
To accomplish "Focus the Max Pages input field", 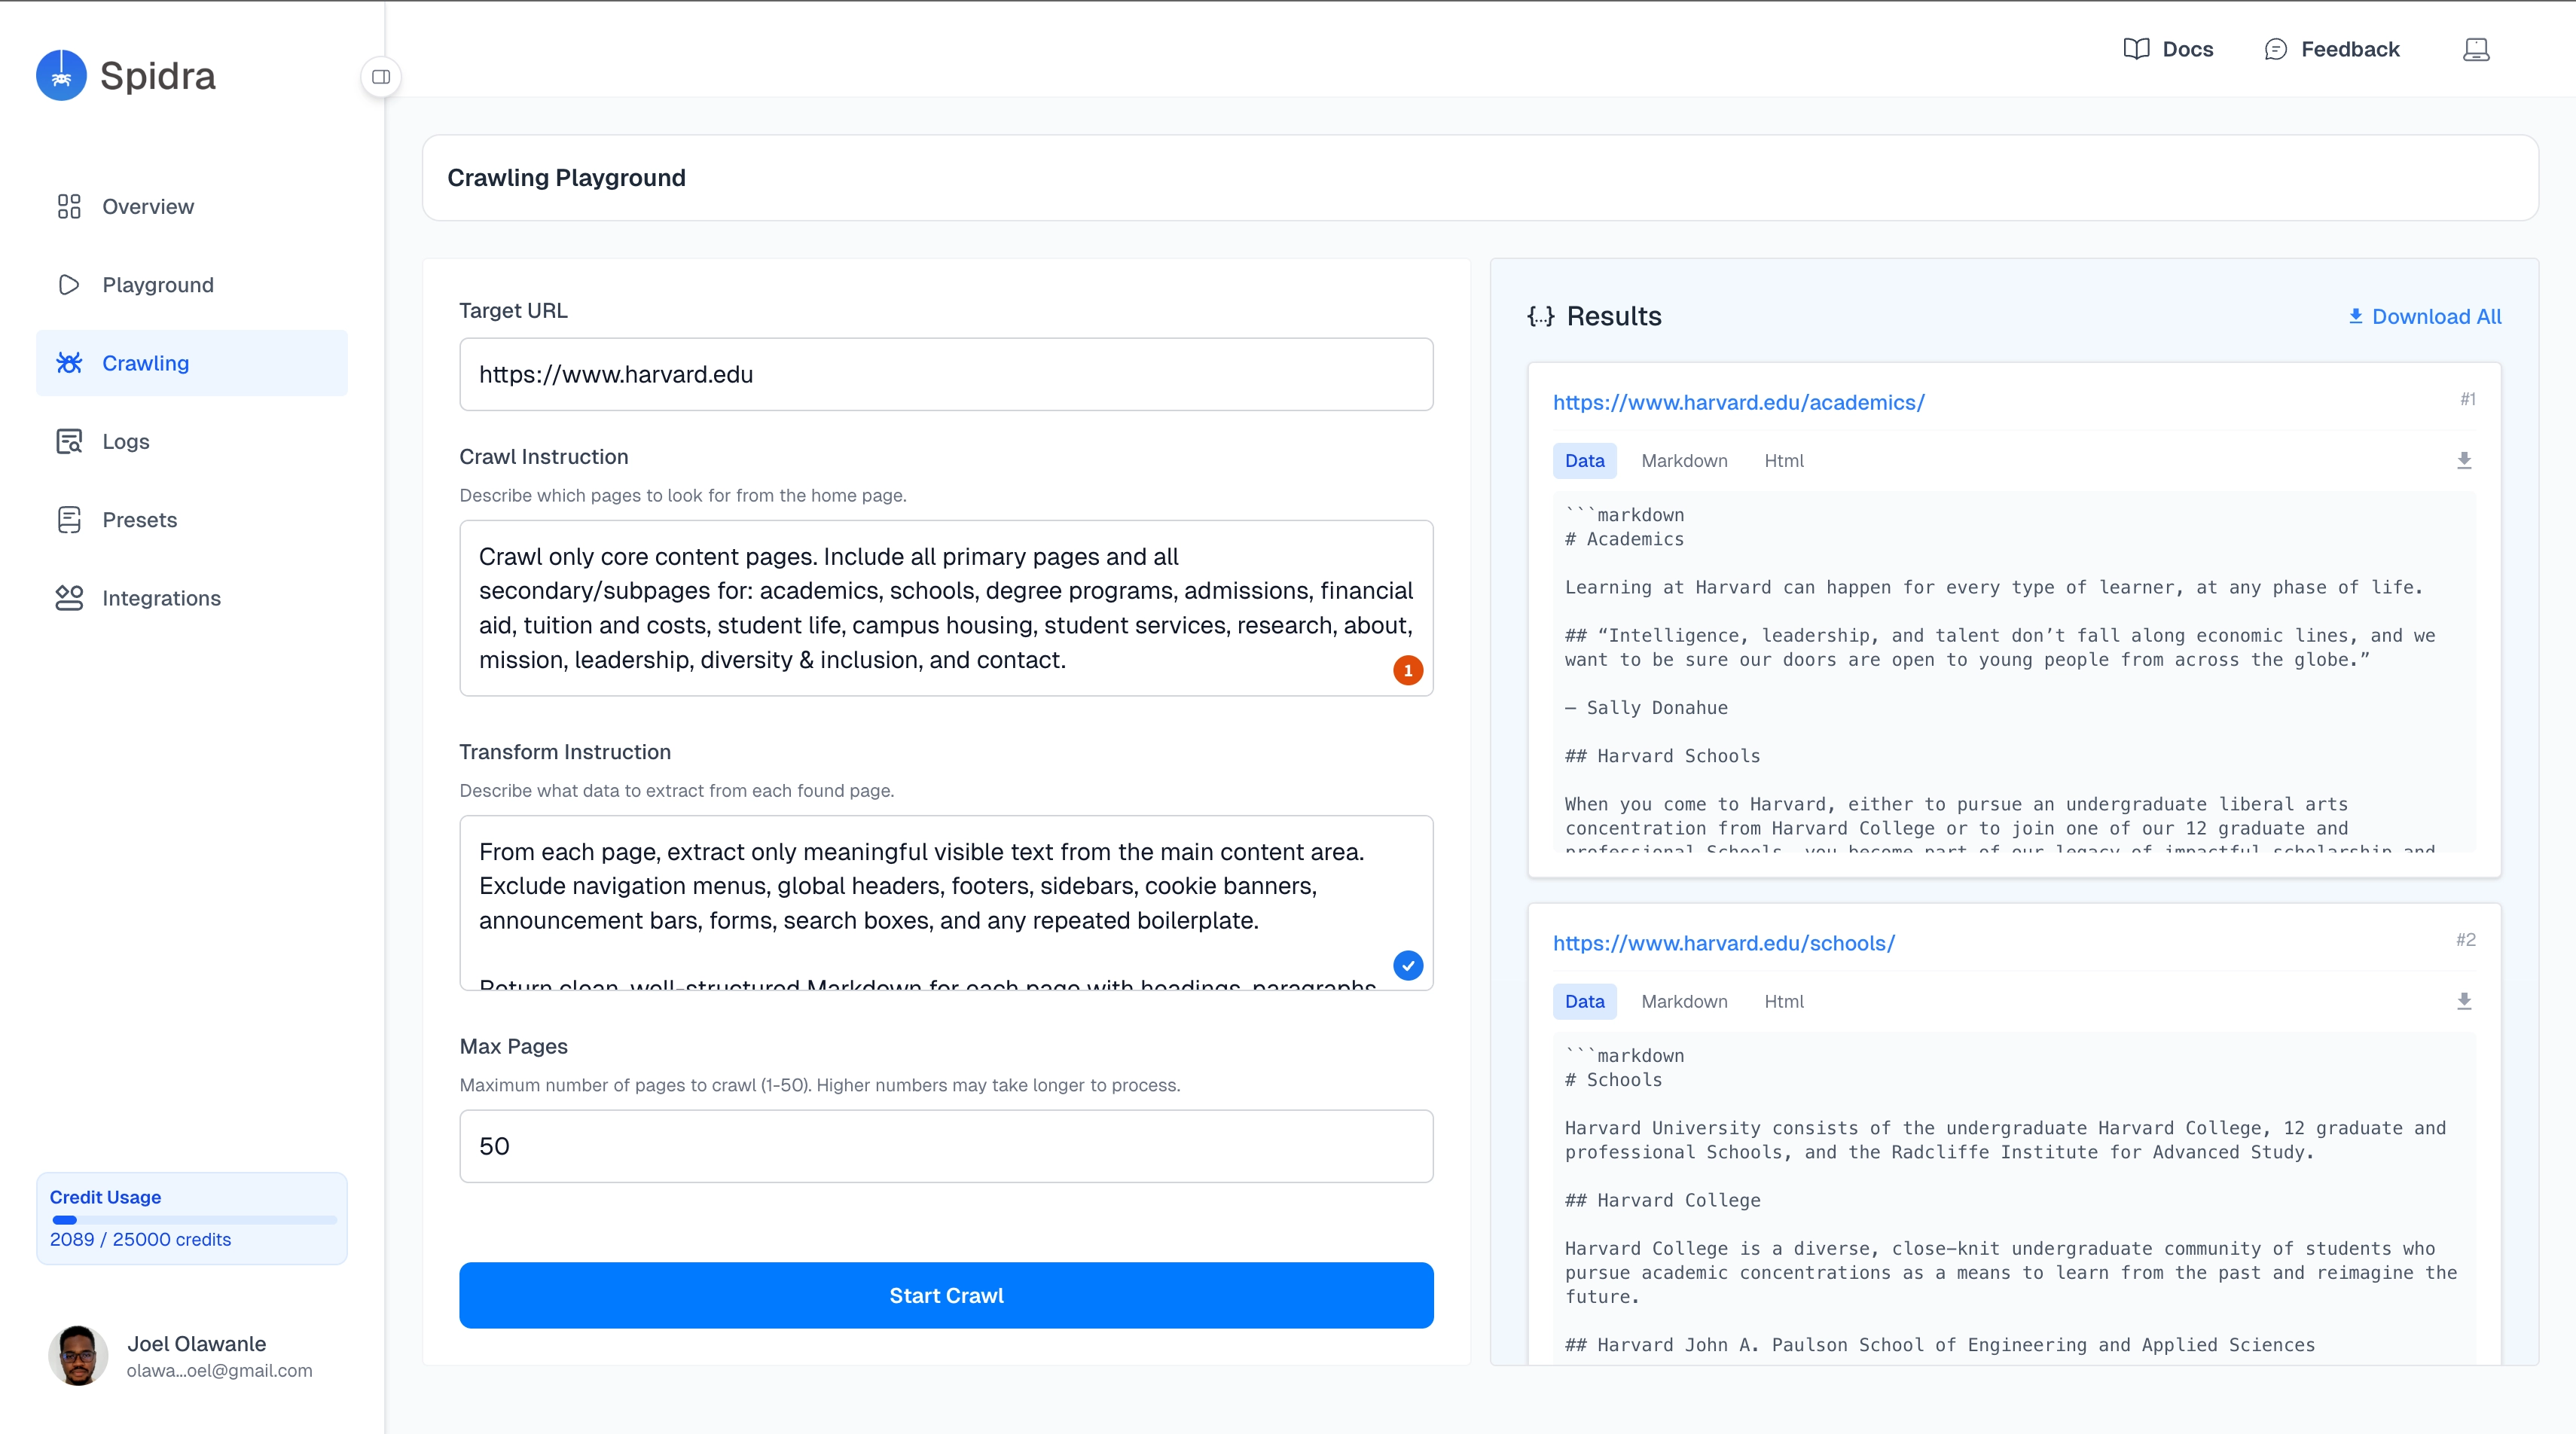I will pos(945,1146).
